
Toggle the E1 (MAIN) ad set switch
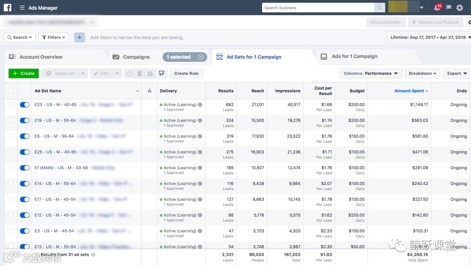click(x=24, y=168)
